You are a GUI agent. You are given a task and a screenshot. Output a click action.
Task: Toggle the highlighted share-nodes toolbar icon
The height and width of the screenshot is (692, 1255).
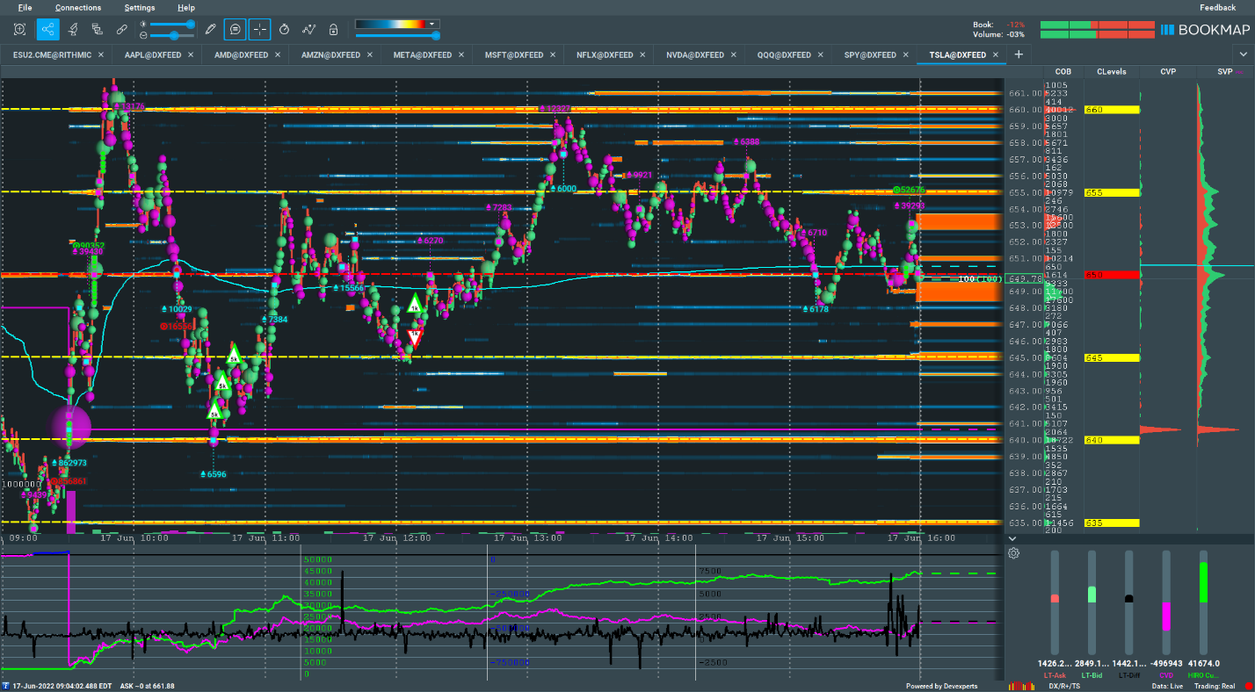(48, 29)
